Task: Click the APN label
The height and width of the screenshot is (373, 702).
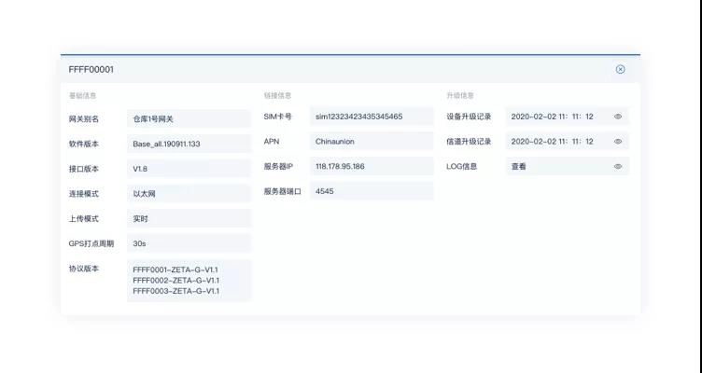Action: pyautogui.click(x=272, y=142)
